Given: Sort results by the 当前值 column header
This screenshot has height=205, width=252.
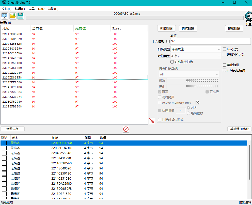Looking at the screenshot, I should tap(52, 28).
